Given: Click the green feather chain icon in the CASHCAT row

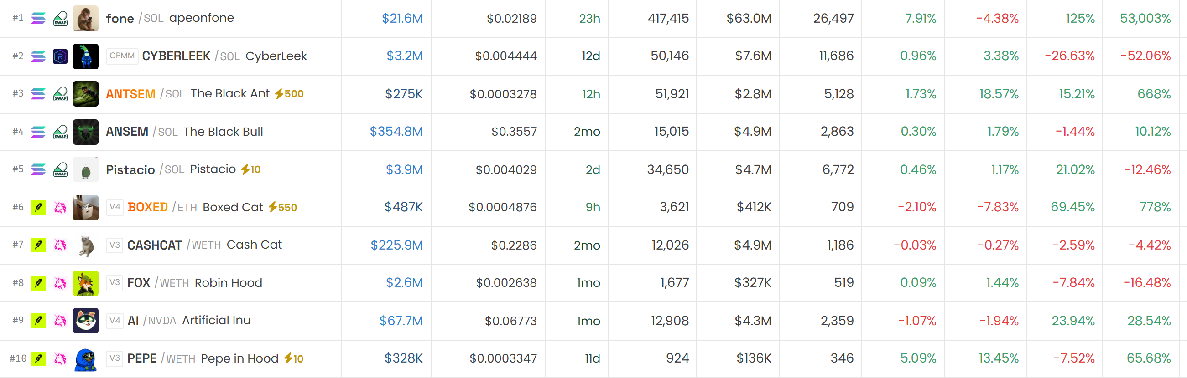Looking at the screenshot, I should tap(38, 245).
